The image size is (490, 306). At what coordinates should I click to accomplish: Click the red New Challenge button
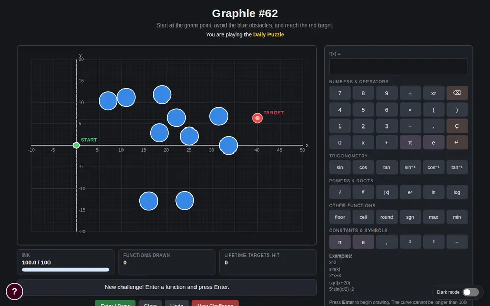coord(215,303)
